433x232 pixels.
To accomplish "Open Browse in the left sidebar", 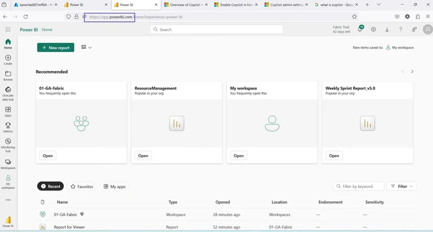I will (8, 76).
